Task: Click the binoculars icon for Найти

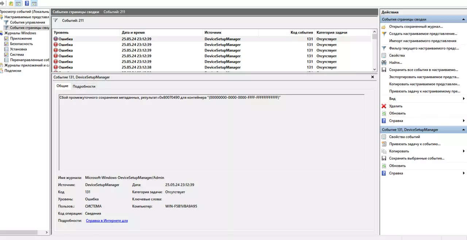Action: pos(384,62)
